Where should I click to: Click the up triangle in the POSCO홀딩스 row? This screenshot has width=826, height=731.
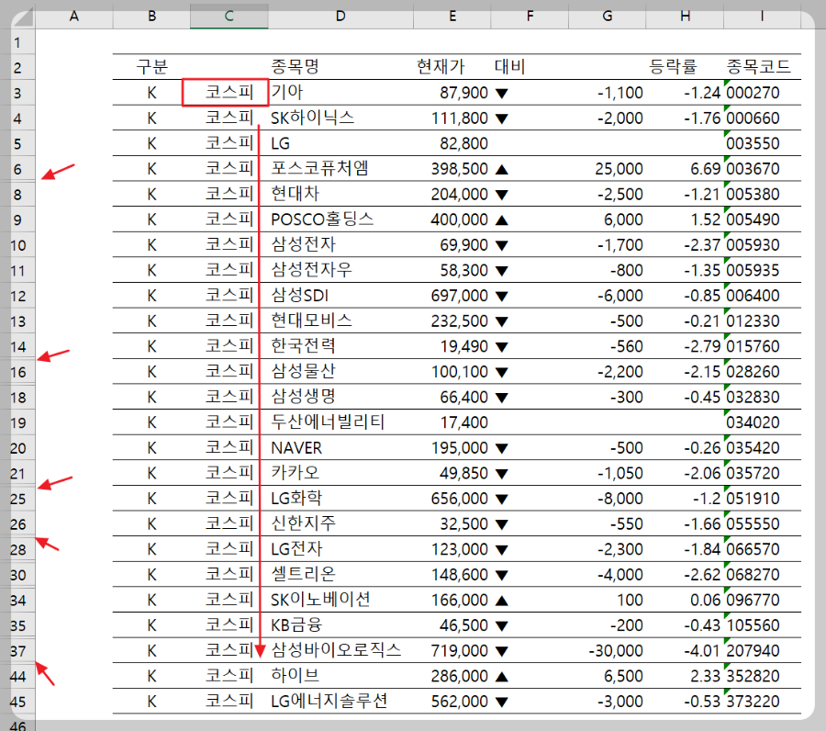[502, 220]
